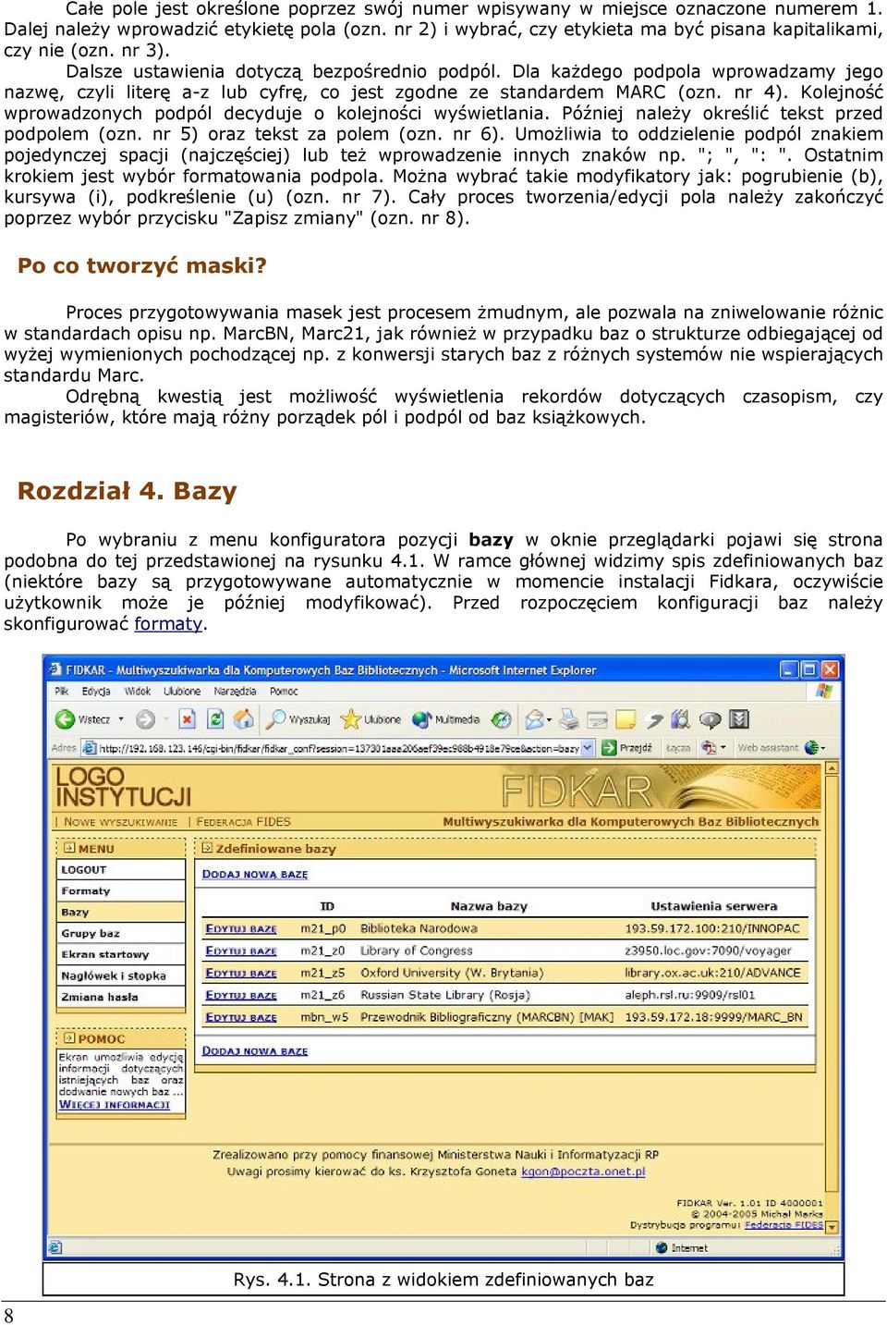Open the Plik menu
This screenshot has height=1325, width=887.
62,691
